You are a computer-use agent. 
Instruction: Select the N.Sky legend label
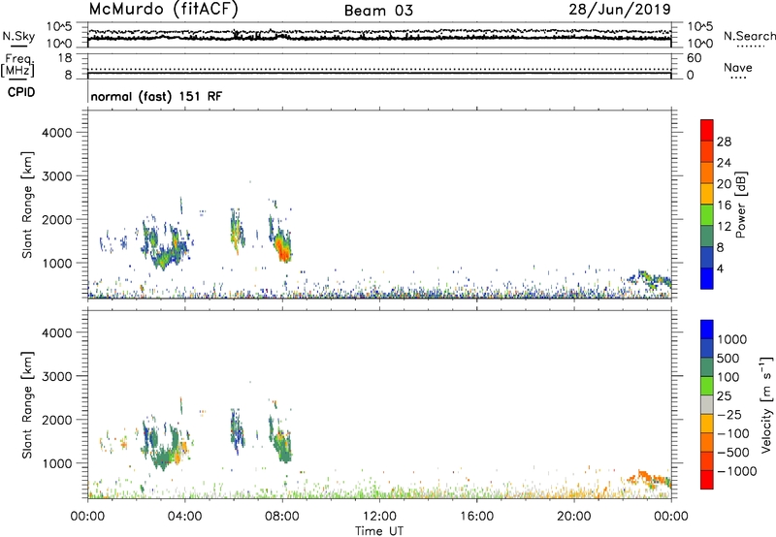point(18,36)
